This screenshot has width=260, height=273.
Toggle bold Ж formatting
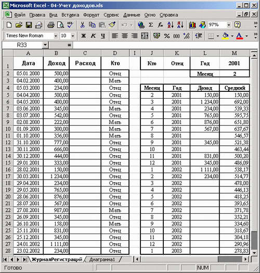(83, 36)
